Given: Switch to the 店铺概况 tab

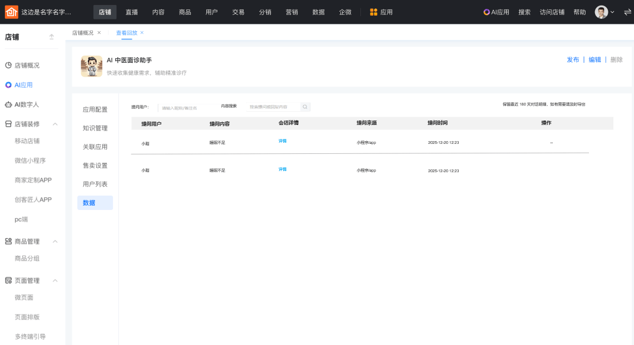Looking at the screenshot, I should tap(83, 33).
